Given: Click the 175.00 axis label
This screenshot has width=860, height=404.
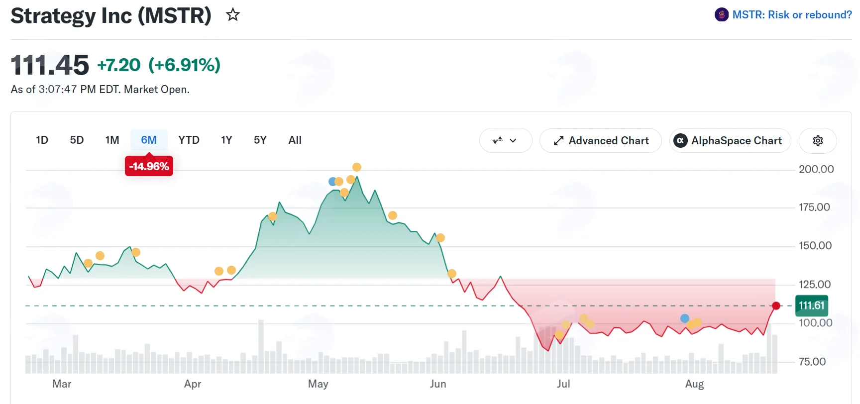Looking at the screenshot, I should (x=814, y=207).
